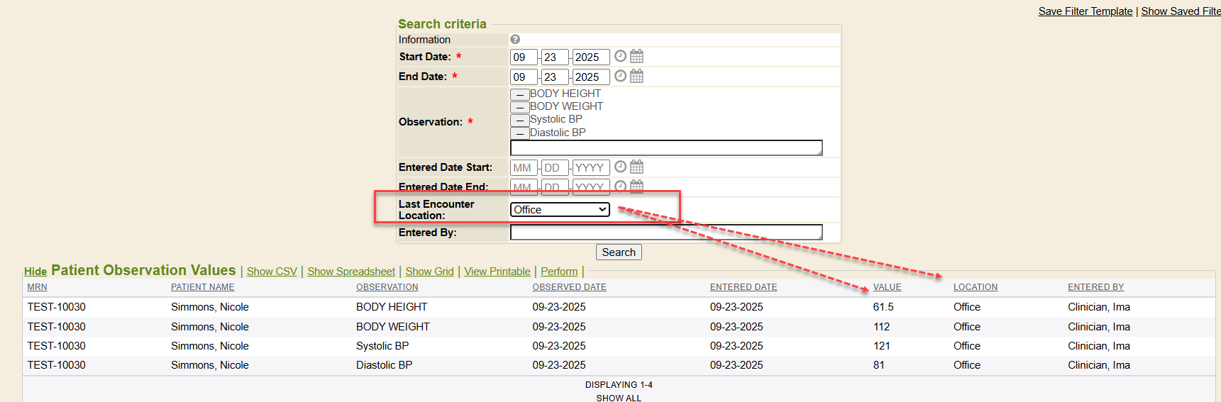Click the clock icon beside End Date

[620, 76]
